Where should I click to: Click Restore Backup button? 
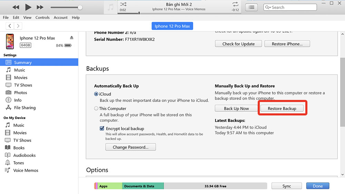[282, 108]
